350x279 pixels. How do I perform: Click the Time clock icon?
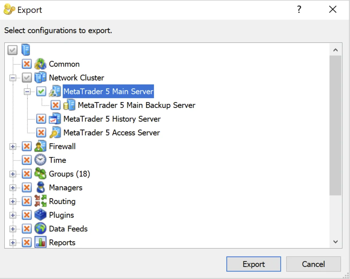point(40,160)
